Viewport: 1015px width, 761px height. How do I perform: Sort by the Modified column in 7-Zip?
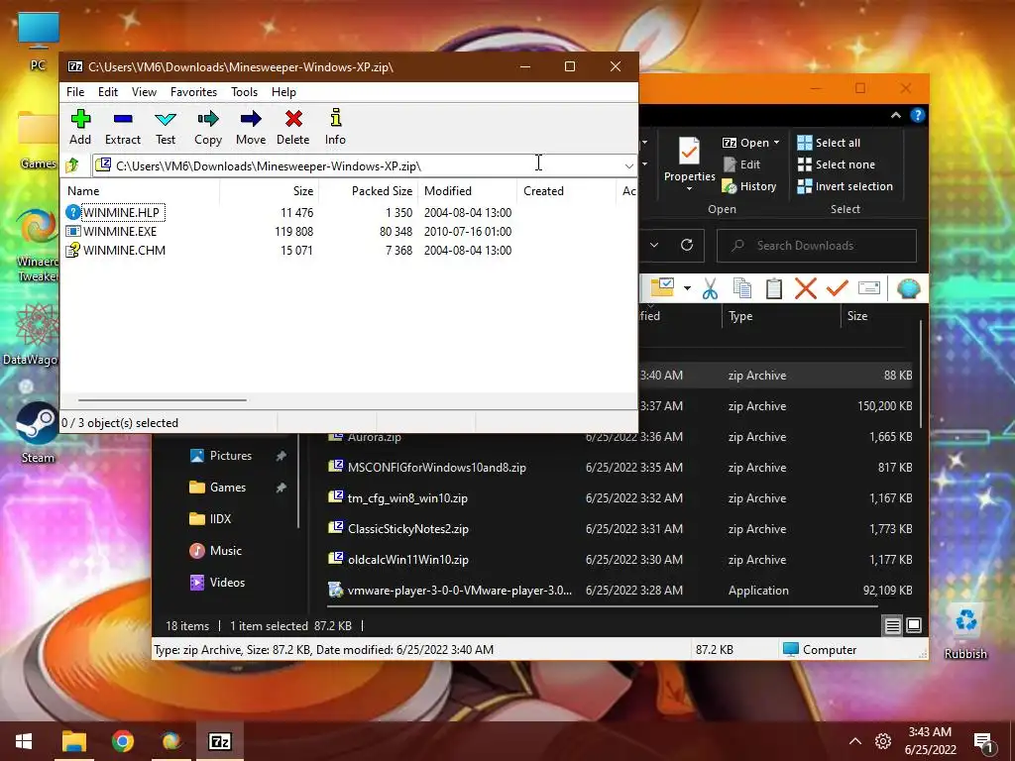[468, 191]
